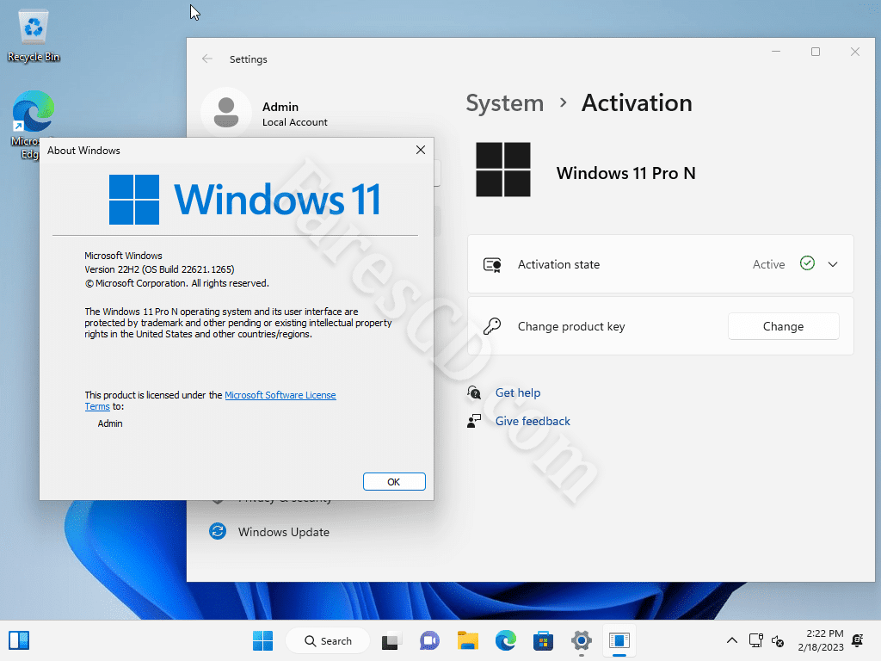
Task: Open the clock and date flyout
Action: coord(820,640)
